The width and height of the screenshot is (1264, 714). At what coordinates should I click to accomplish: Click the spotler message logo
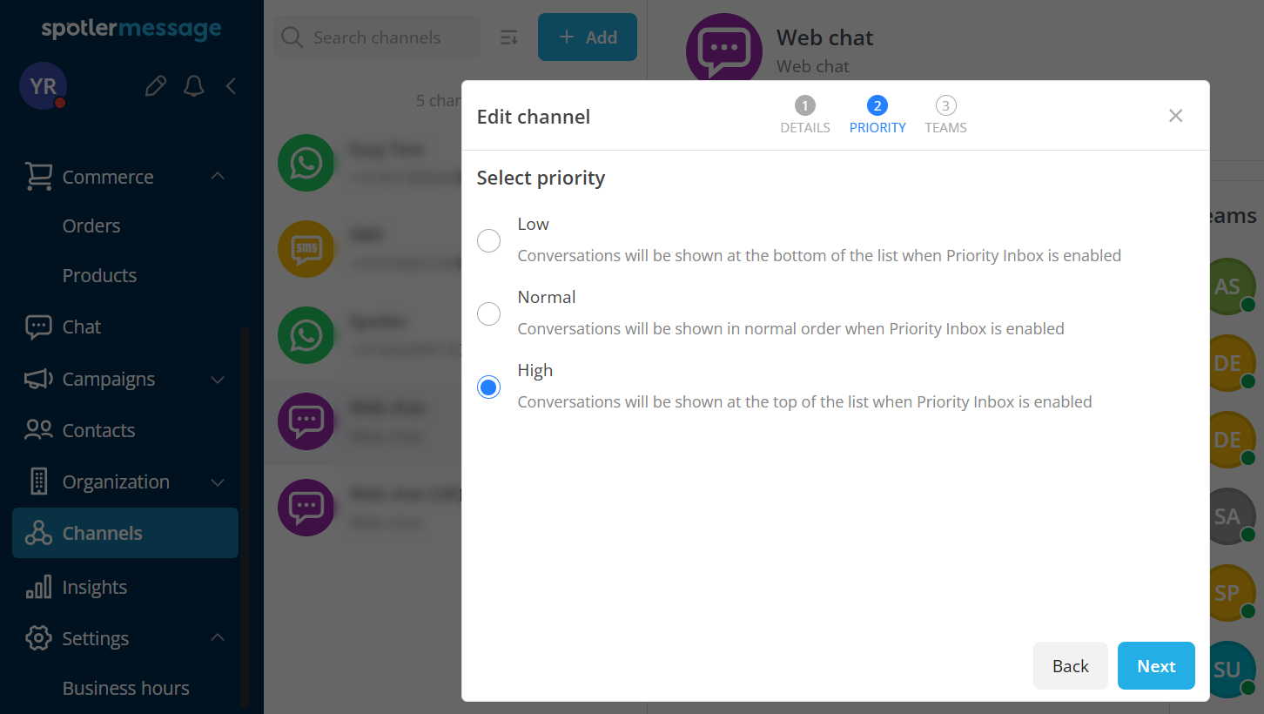pos(131,29)
